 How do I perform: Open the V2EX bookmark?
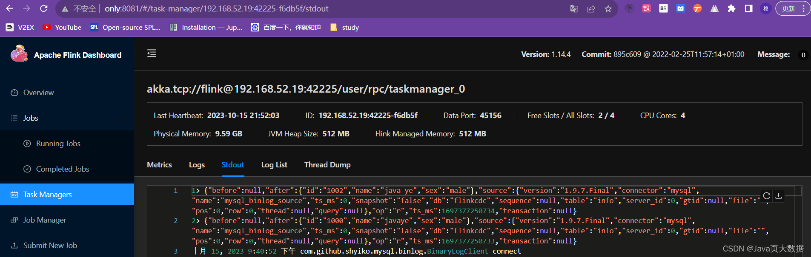pos(20,27)
